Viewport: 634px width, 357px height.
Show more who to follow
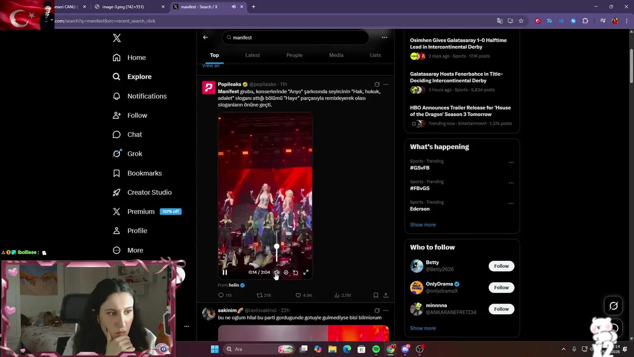click(x=423, y=328)
